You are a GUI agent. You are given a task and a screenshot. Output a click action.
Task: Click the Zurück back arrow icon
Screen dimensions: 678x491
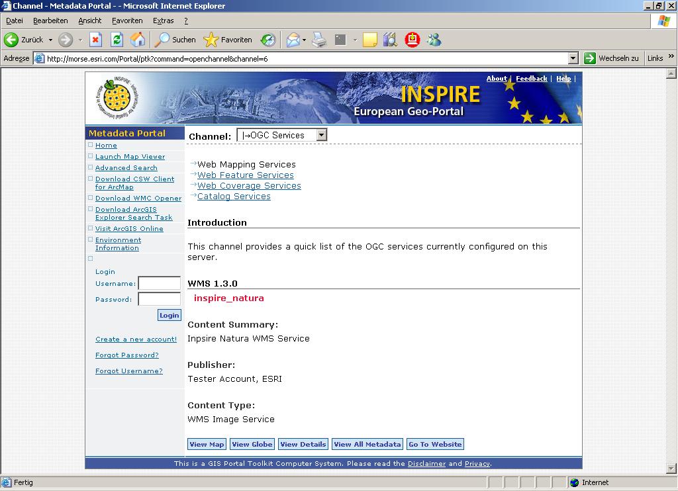(11, 40)
